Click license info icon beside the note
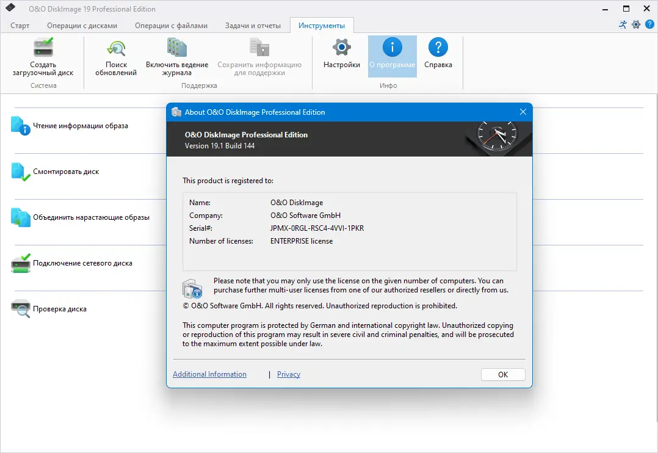This screenshot has width=658, height=453. point(192,288)
